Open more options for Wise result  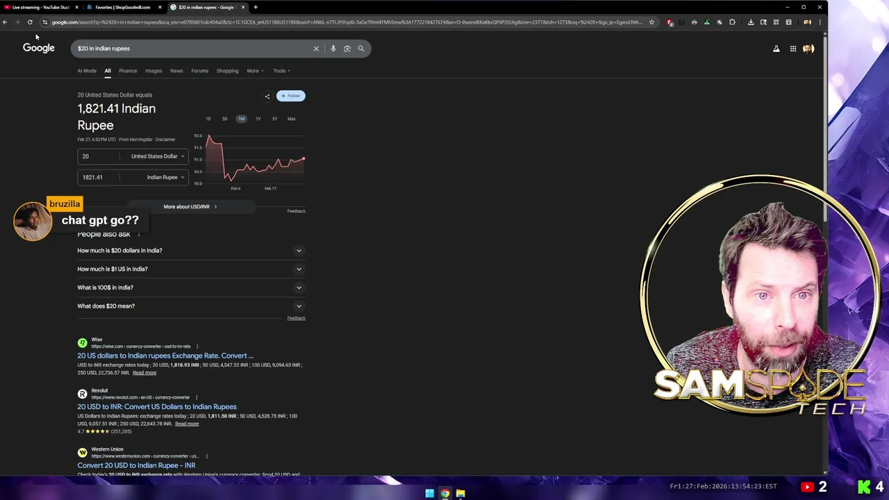[x=197, y=347]
